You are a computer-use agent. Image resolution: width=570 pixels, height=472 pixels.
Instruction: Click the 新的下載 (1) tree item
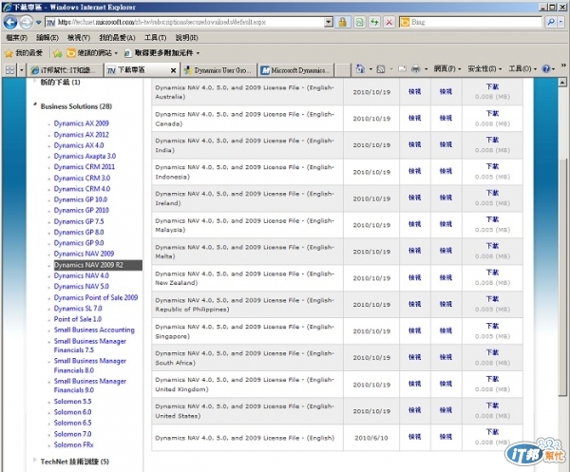(61, 82)
